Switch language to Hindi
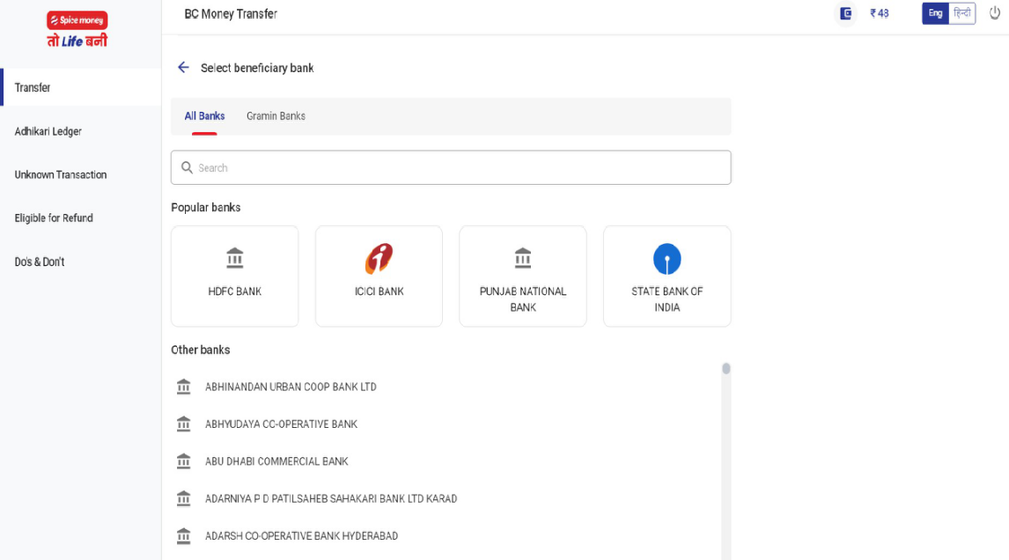Viewport: 1009px width, 560px height. pyautogui.click(x=962, y=13)
